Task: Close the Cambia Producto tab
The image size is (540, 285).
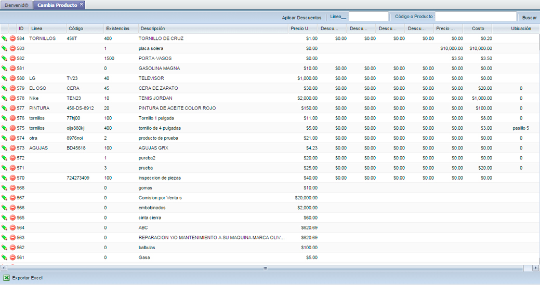Action: 82,5
